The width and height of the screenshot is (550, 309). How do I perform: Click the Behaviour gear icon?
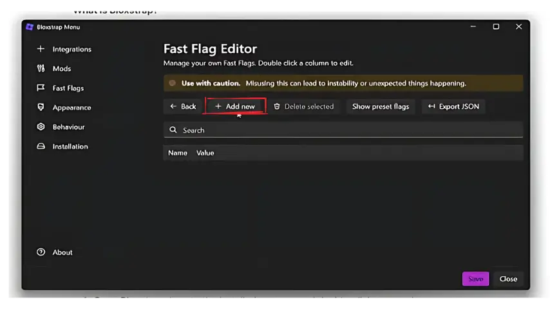tap(41, 127)
